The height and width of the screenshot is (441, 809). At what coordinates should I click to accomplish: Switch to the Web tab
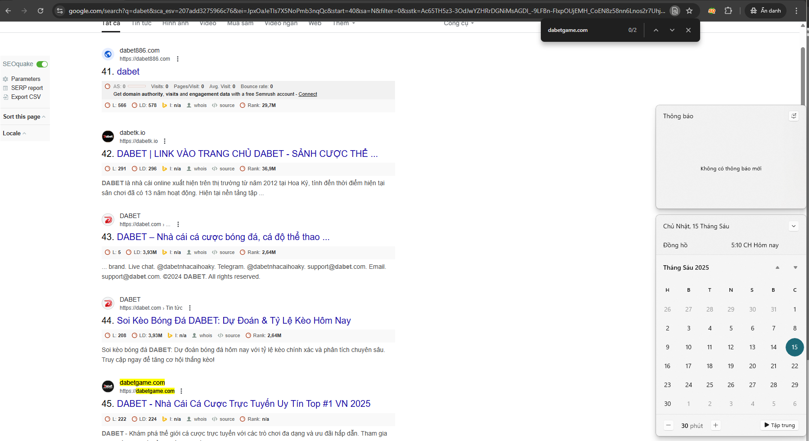[x=315, y=23]
